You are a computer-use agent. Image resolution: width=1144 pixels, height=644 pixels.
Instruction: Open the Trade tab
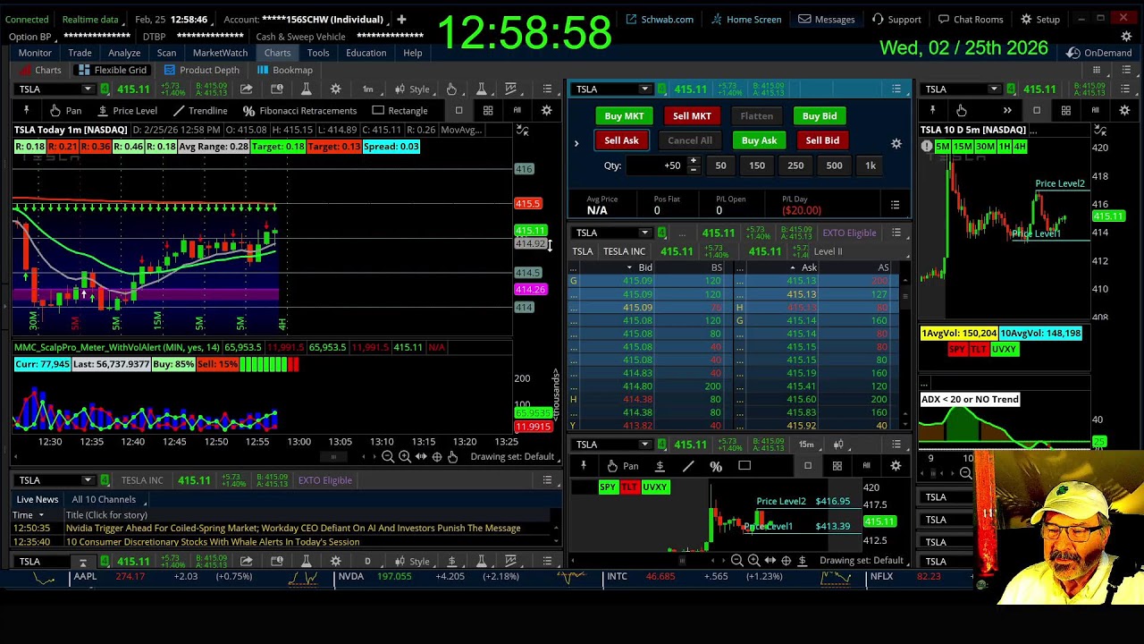point(80,53)
